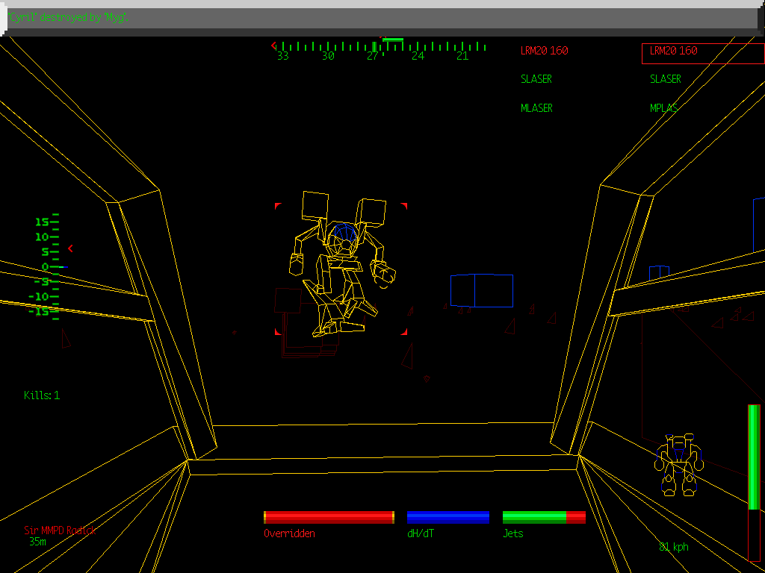The width and height of the screenshot is (765, 573).
Task: Select the MLASER weapon in the left column
Action: coord(536,108)
